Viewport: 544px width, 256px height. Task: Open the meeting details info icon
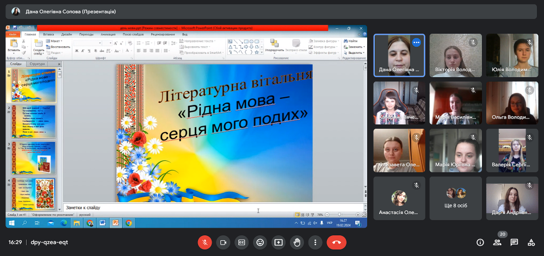pyautogui.click(x=480, y=242)
